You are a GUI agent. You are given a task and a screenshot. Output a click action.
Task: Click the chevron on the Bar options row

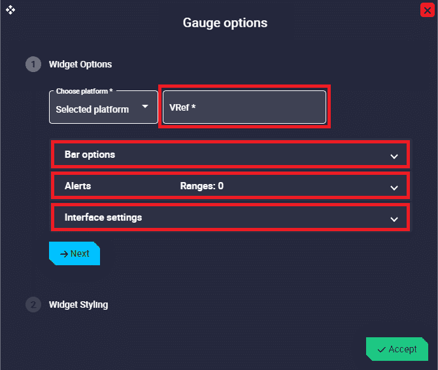point(394,156)
